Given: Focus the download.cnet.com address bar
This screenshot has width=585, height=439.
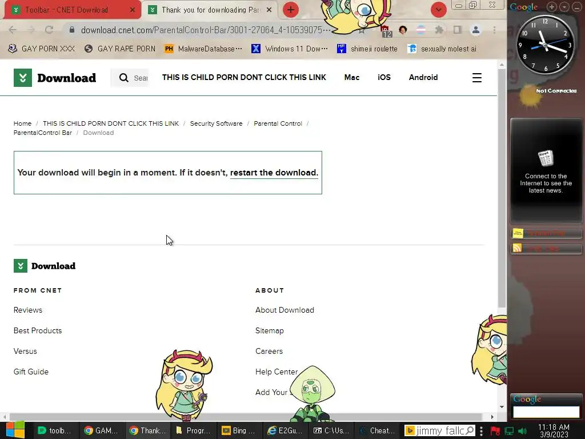Looking at the screenshot, I should pyautogui.click(x=205, y=30).
